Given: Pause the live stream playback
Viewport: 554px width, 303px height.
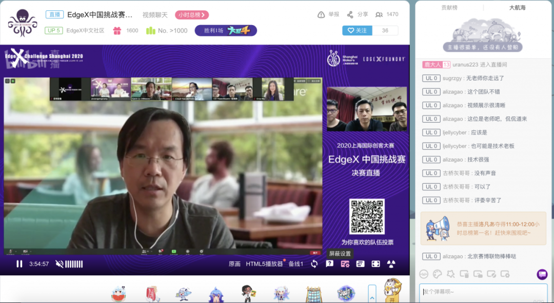Looking at the screenshot, I should tap(19, 264).
